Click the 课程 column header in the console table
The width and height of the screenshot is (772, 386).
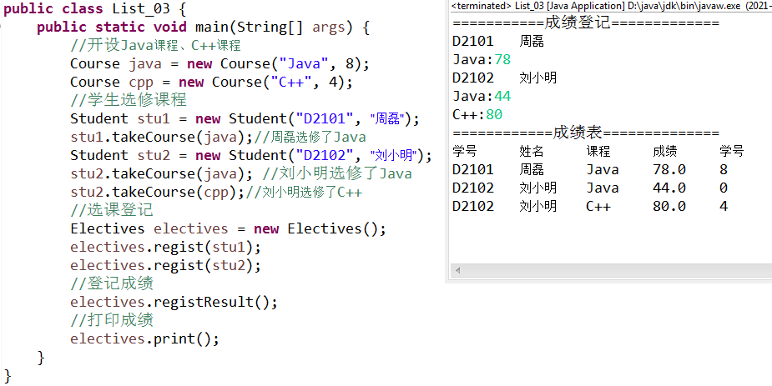598,152
